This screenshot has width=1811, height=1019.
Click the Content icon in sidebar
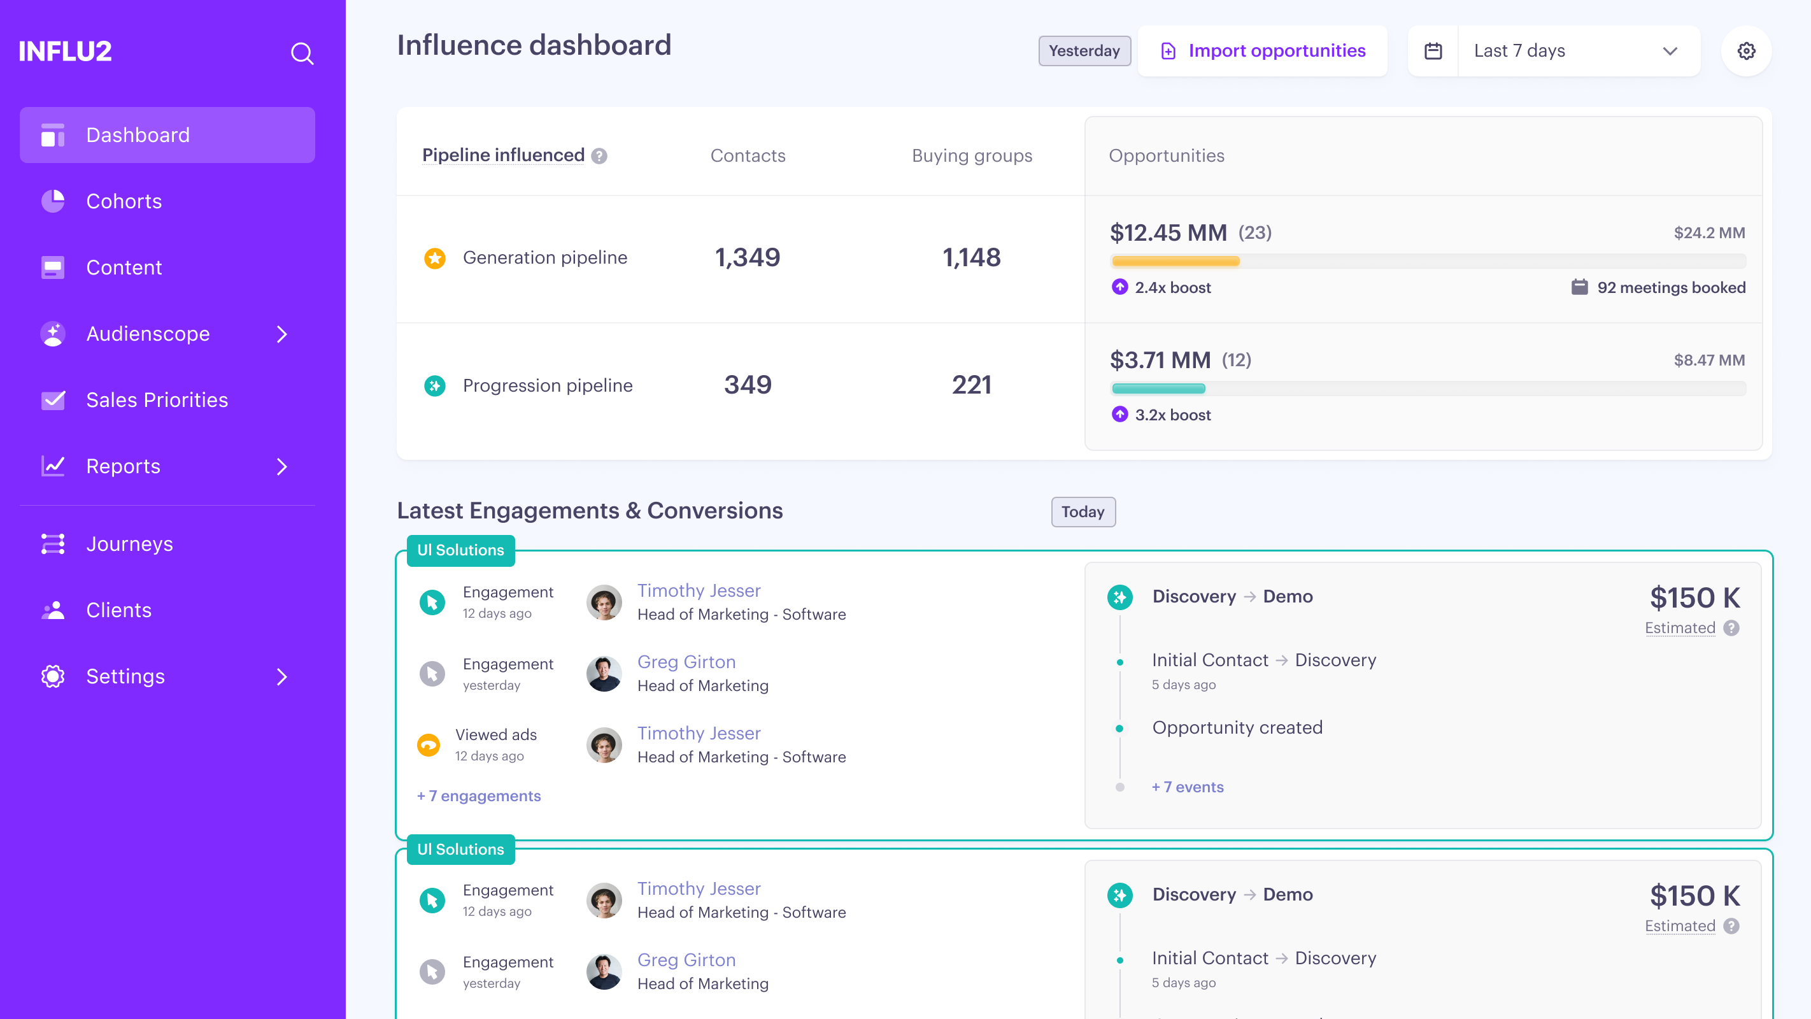(53, 267)
